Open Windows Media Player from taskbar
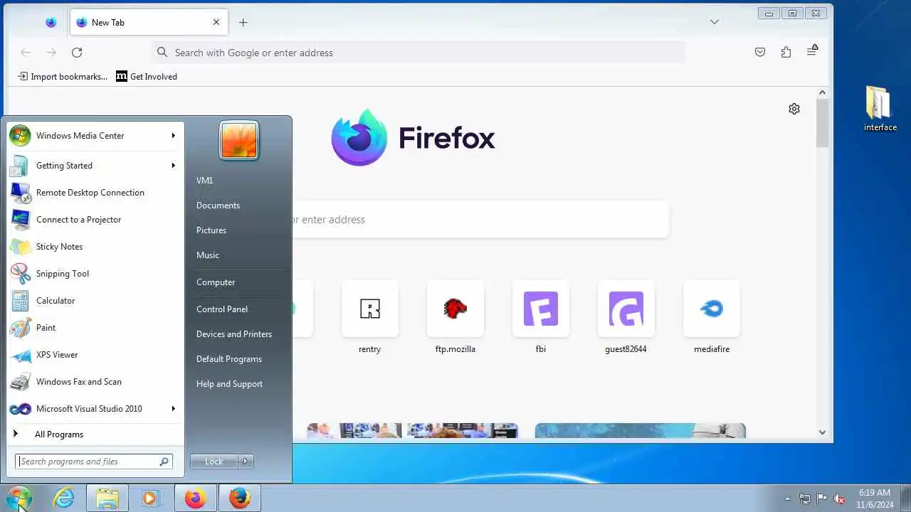Viewport: 911px width, 512px height. click(x=150, y=498)
